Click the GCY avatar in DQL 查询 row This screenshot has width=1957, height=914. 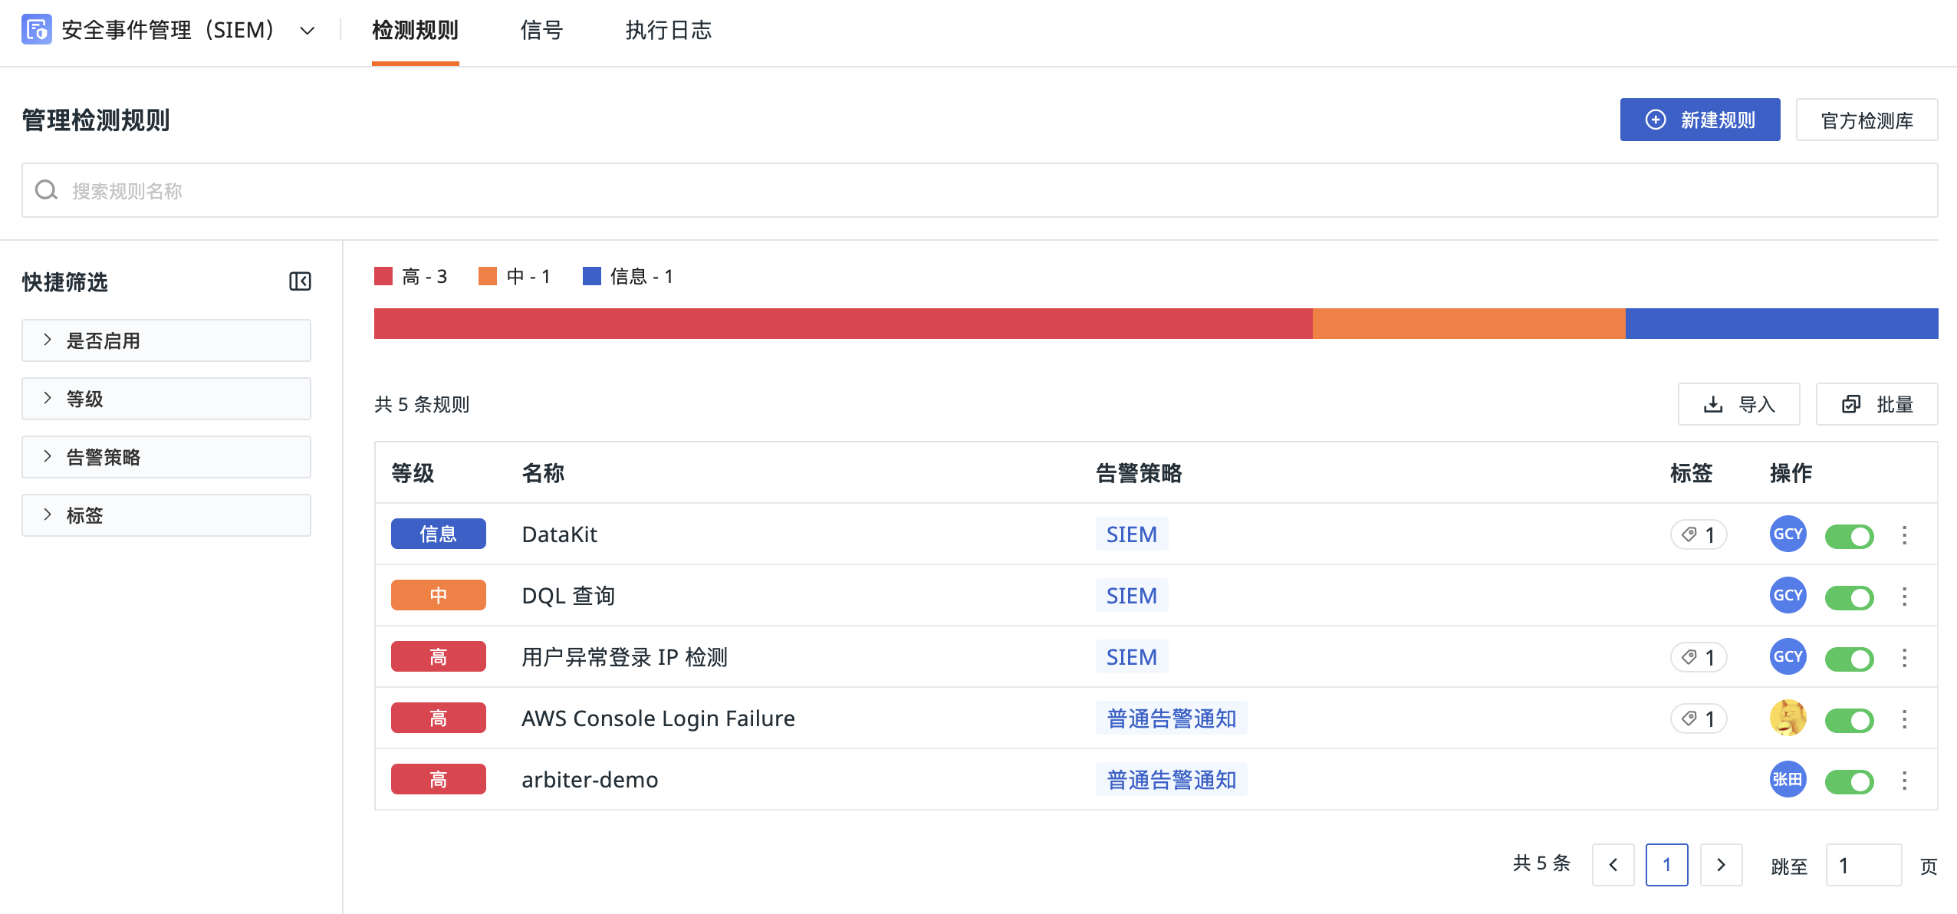[x=1788, y=595]
